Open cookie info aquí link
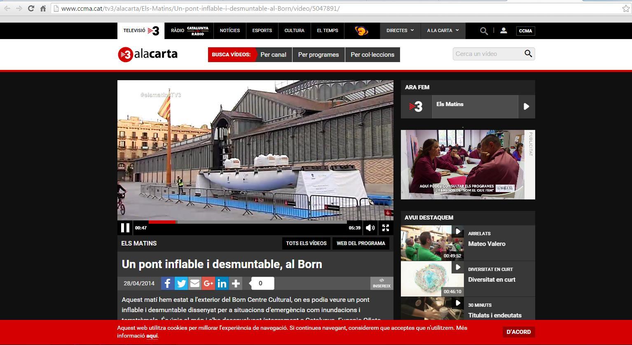 pos(152,336)
